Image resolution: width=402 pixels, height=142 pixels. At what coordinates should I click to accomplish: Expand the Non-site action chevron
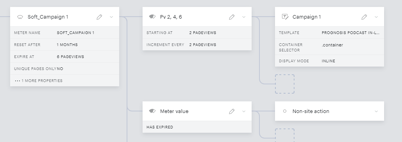coord(376,111)
